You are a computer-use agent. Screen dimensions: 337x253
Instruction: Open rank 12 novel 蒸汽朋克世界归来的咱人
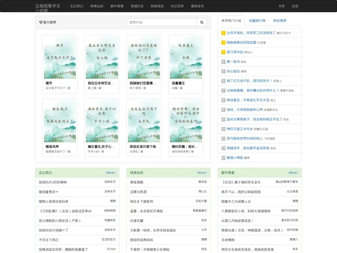245,139
